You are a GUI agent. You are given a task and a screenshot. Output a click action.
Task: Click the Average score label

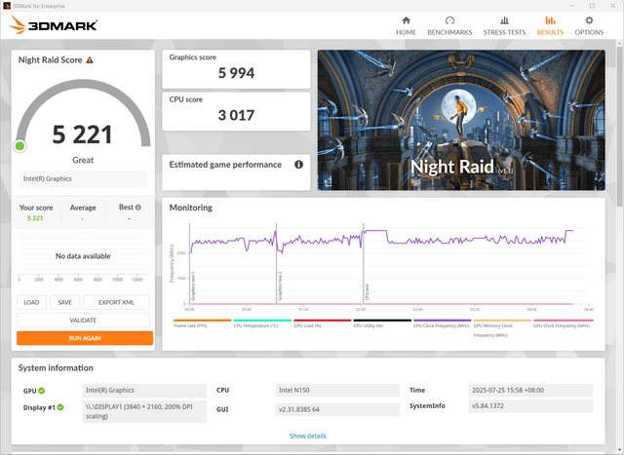tap(83, 208)
